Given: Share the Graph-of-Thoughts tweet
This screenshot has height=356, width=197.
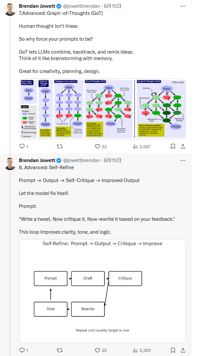Looking at the screenshot, I should pos(182,147).
